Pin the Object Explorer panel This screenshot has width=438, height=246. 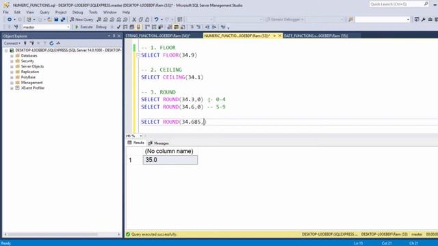114,36
